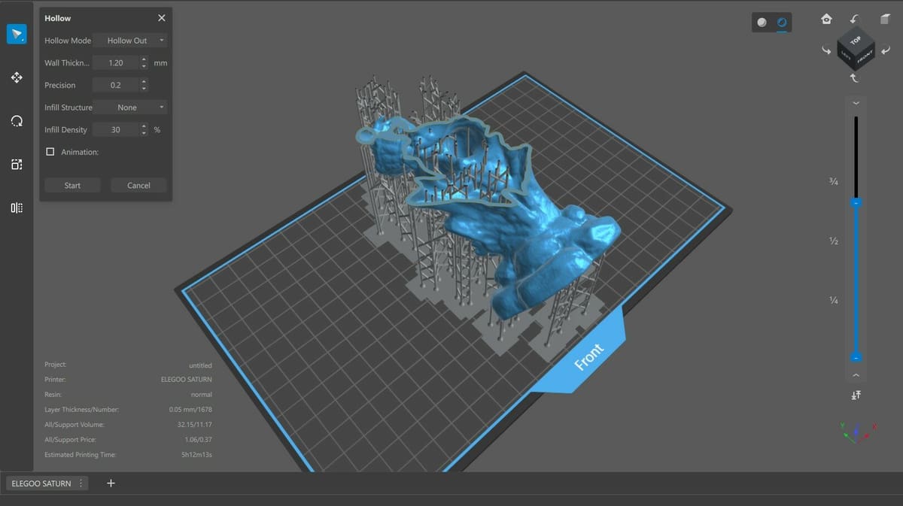Add a new printer tab with plus
This screenshot has width=903, height=506.
(111, 483)
